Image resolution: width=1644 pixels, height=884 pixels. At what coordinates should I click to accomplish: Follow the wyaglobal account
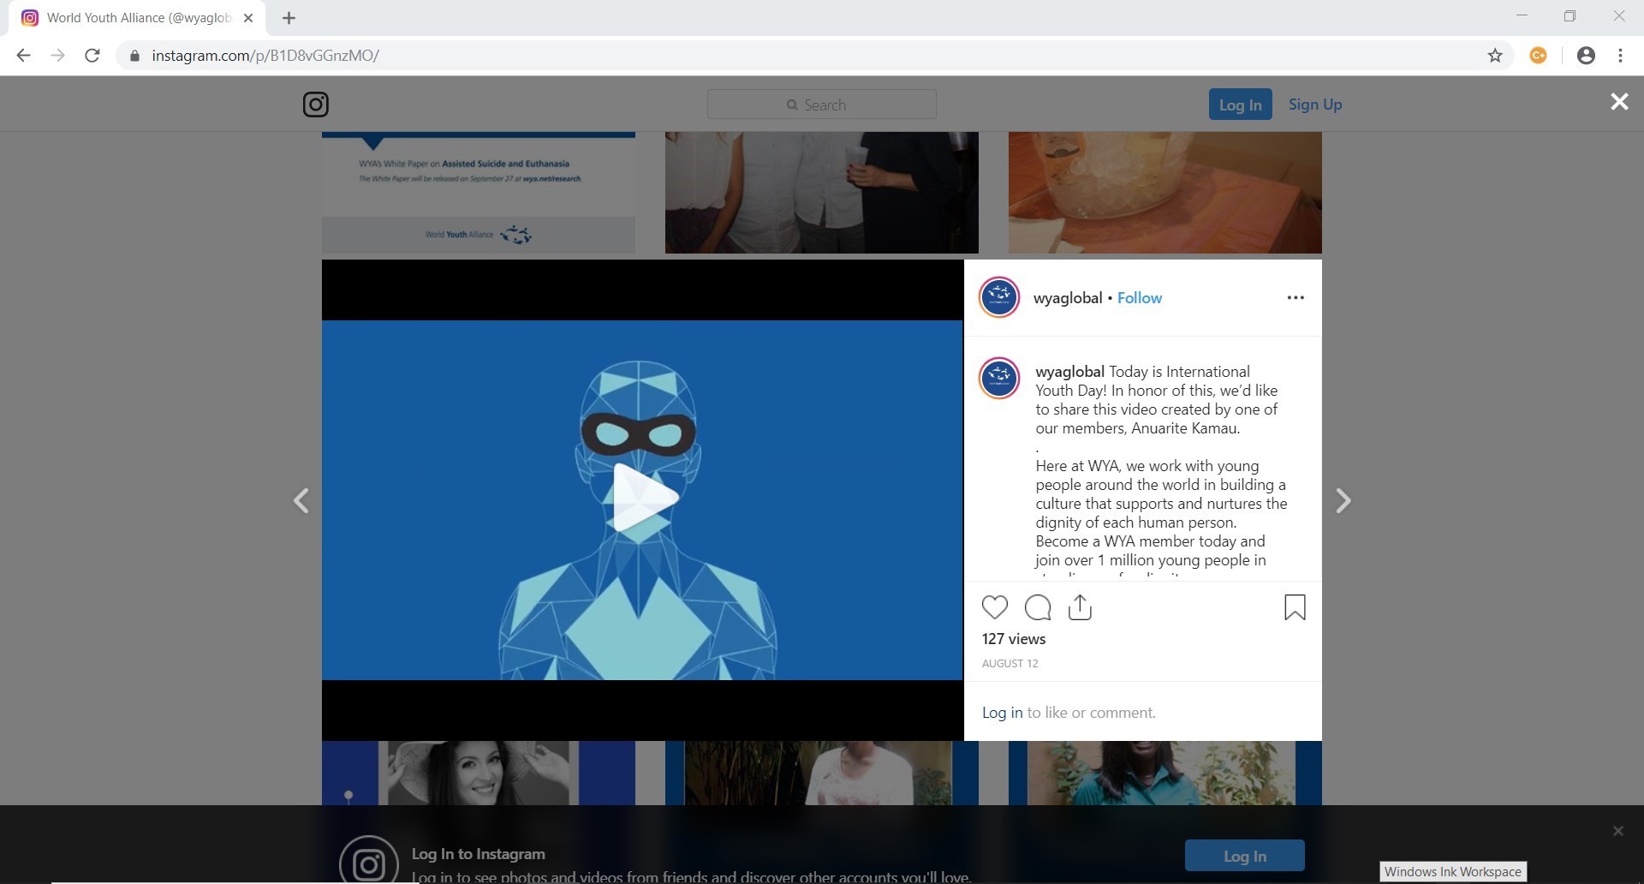(x=1139, y=298)
